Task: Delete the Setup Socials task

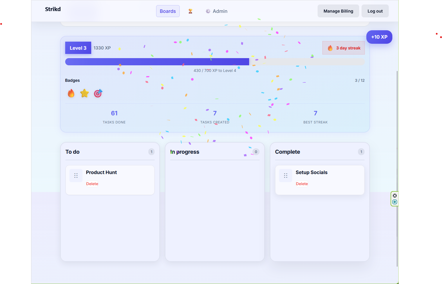Action: click(302, 184)
